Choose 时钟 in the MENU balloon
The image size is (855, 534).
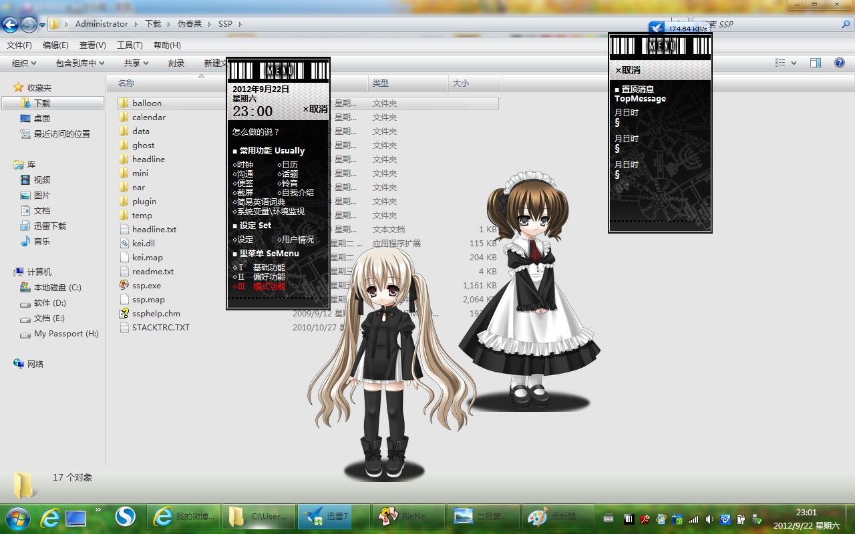(243, 165)
